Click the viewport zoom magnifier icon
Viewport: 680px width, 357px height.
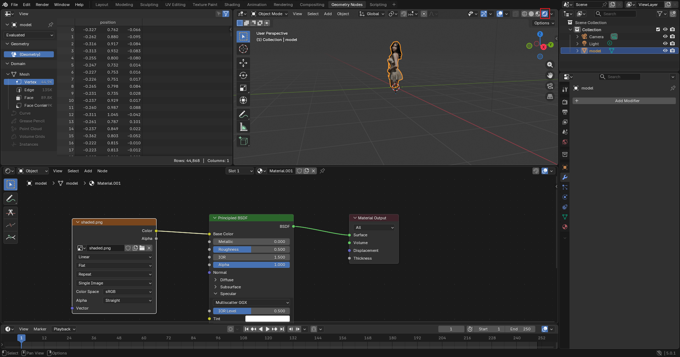550,65
